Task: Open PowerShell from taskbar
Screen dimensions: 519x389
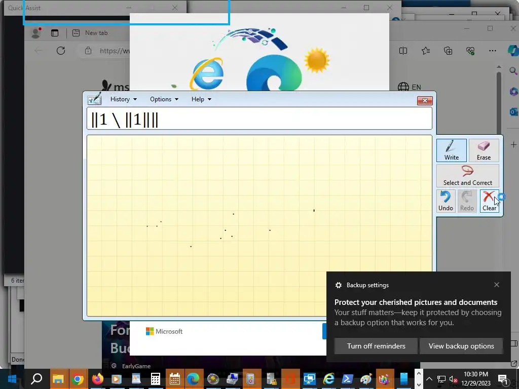Action: [x=347, y=379]
